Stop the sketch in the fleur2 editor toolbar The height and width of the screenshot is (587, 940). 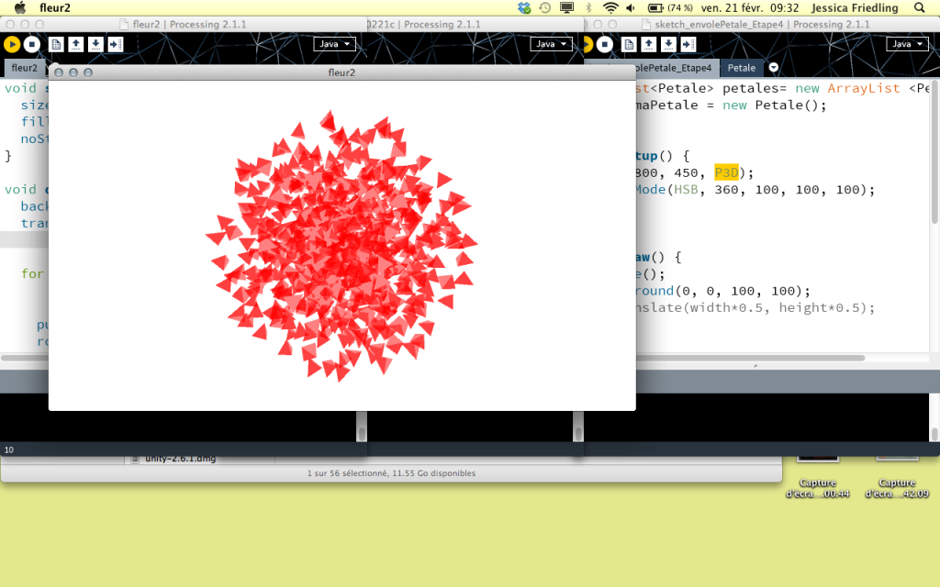tap(31, 44)
